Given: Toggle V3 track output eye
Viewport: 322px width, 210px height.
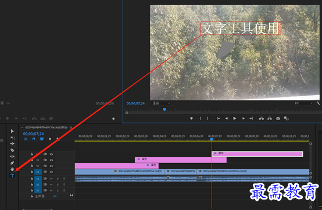Looking at the screenshot, I should pyautogui.click(x=51, y=160).
